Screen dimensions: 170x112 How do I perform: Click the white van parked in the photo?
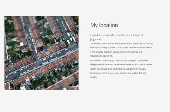(x=68, y=42)
